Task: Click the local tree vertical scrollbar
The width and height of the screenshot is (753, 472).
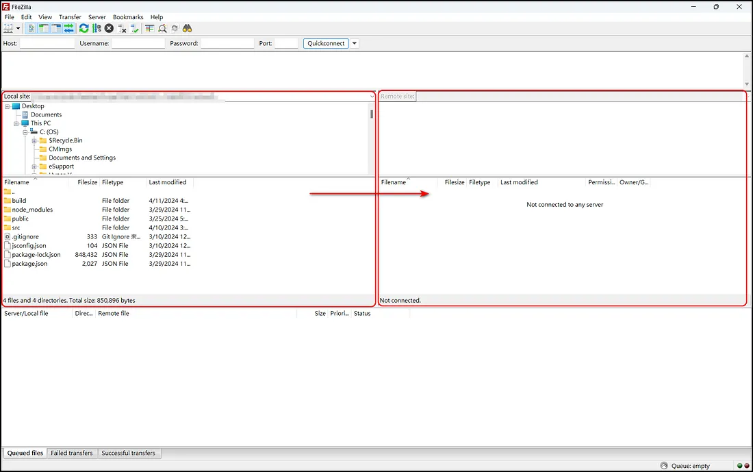Action: 372,137
